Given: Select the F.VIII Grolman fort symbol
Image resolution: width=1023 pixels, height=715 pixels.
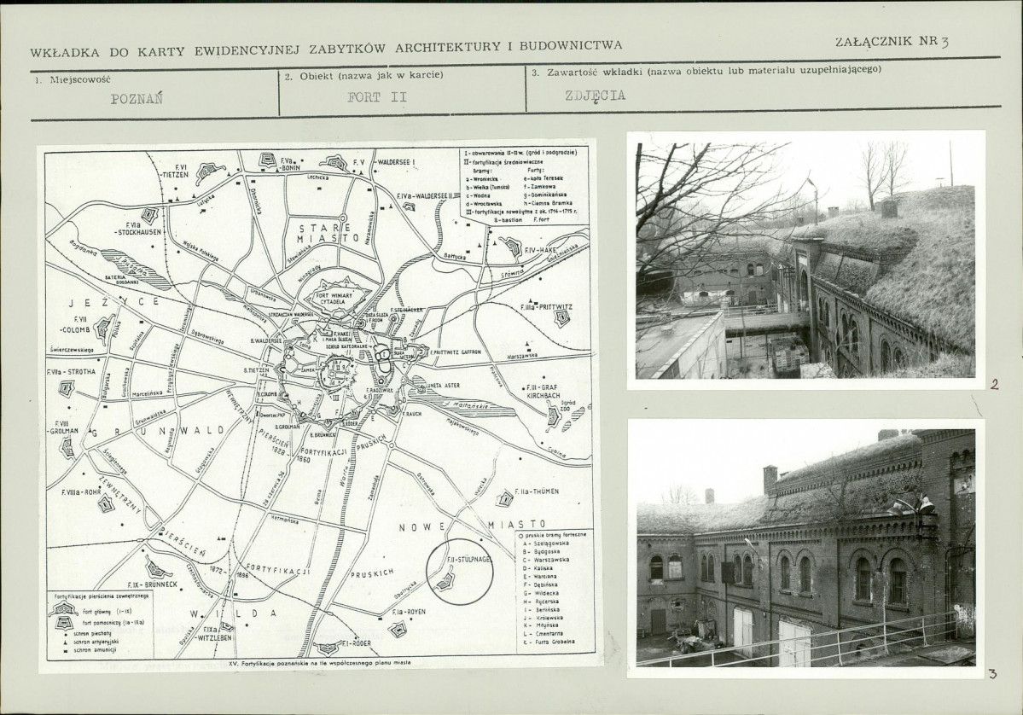Looking at the screenshot, I should click(67, 446).
